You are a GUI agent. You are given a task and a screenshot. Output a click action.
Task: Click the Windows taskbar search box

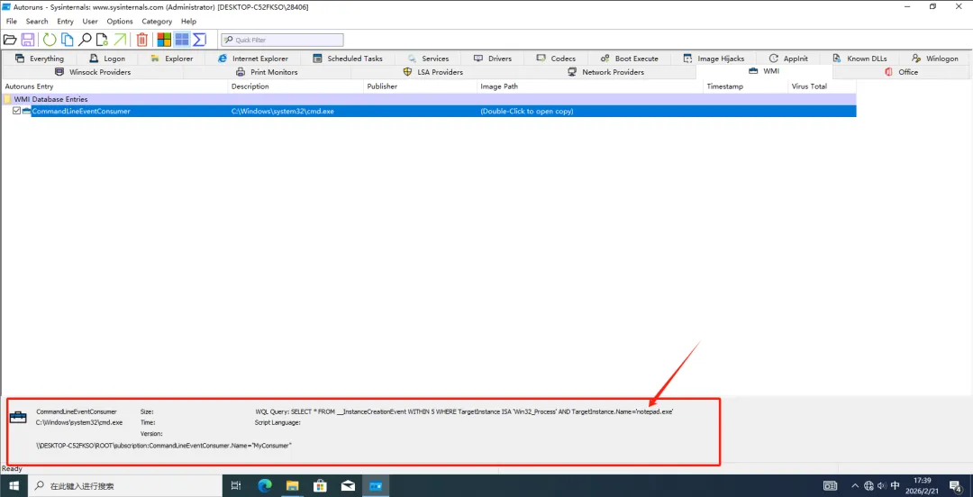pos(124,486)
